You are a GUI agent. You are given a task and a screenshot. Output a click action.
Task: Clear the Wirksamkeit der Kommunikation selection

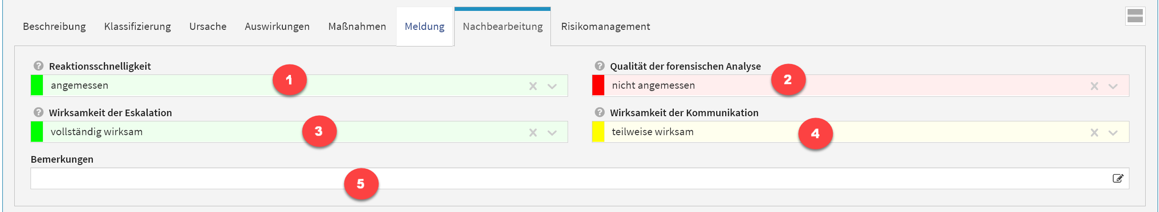pos(1094,132)
